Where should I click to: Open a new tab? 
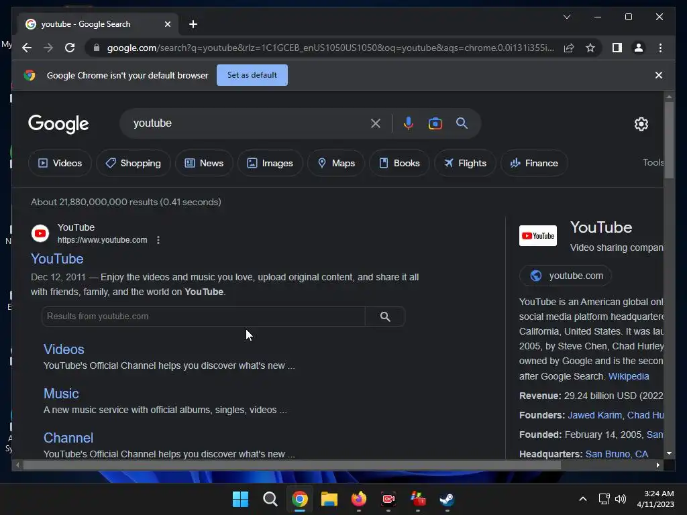pyautogui.click(x=193, y=24)
